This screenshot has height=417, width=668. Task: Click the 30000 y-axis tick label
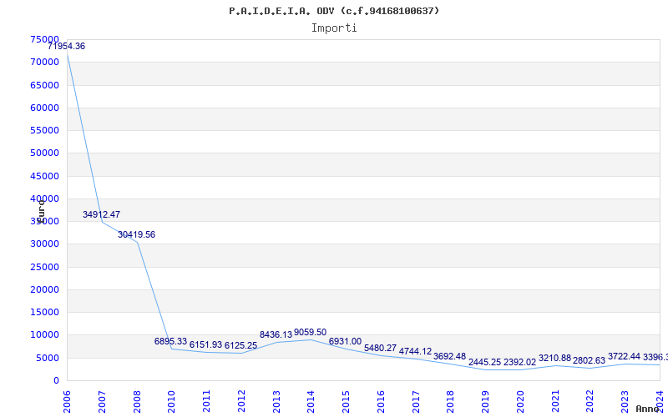(x=45, y=244)
